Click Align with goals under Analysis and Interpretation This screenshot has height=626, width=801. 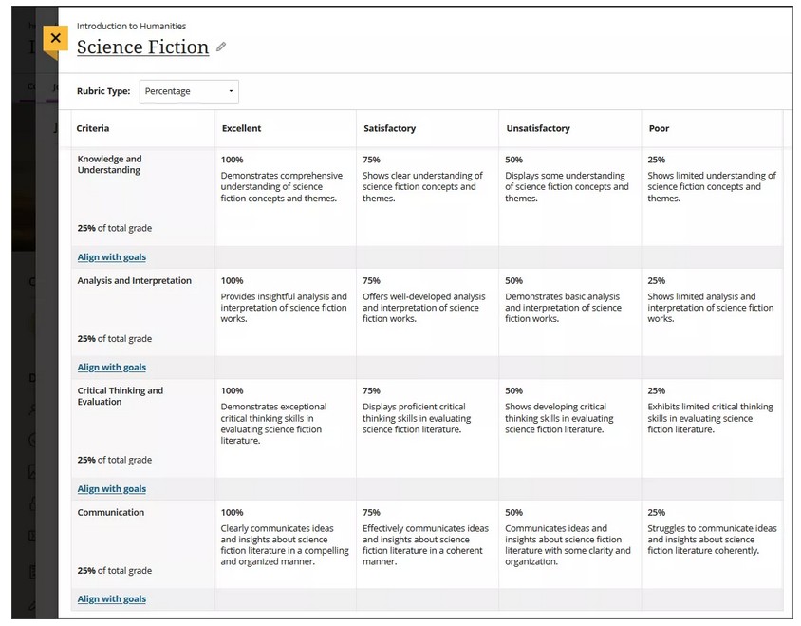pyautogui.click(x=112, y=368)
